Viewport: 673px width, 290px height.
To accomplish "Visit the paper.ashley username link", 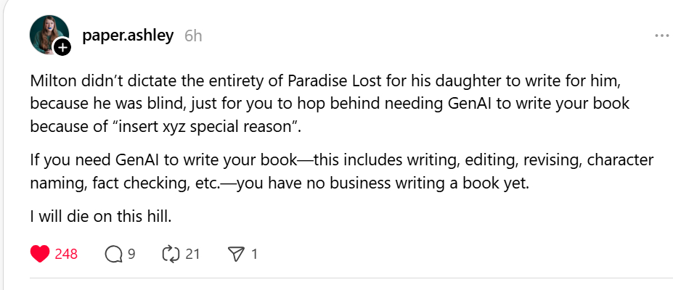I will point(128,36).
